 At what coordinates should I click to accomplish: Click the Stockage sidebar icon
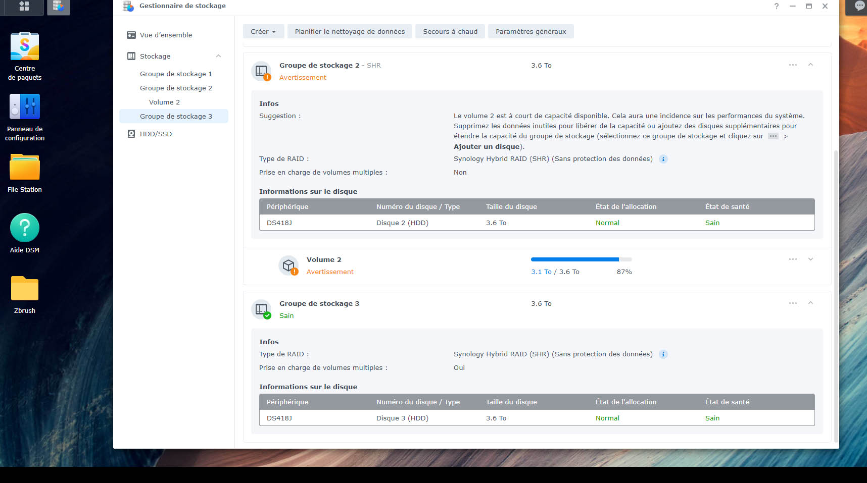tap(131, 56)
